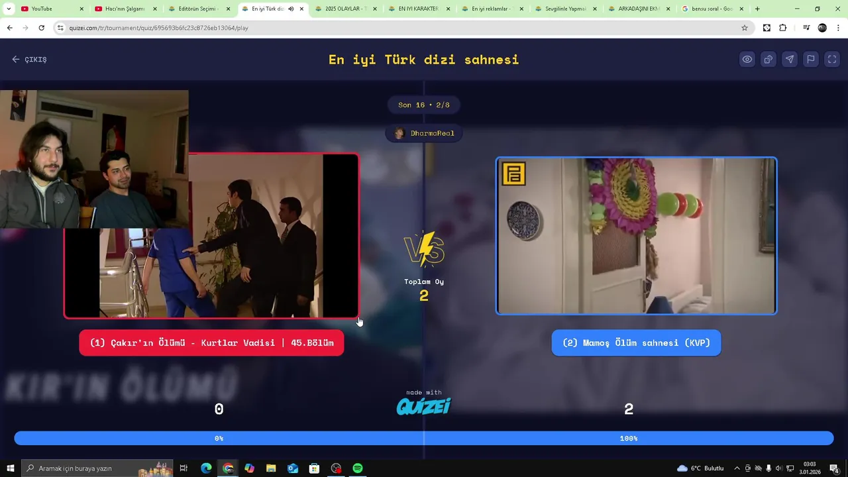The image size is (848, 477).
Task: Click the taskbar search box
Action: coord(97,468)
